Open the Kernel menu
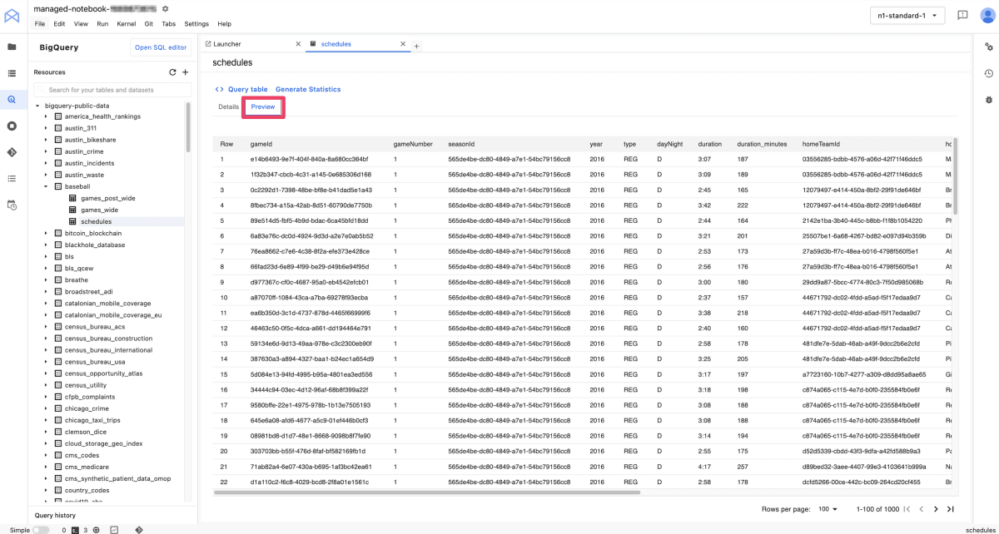The height and width of the screenshot is (534, 999). (127, 24)
